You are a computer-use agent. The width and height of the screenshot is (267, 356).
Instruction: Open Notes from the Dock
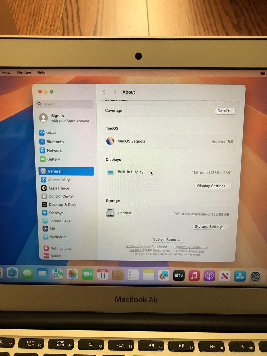click(148, 275)
